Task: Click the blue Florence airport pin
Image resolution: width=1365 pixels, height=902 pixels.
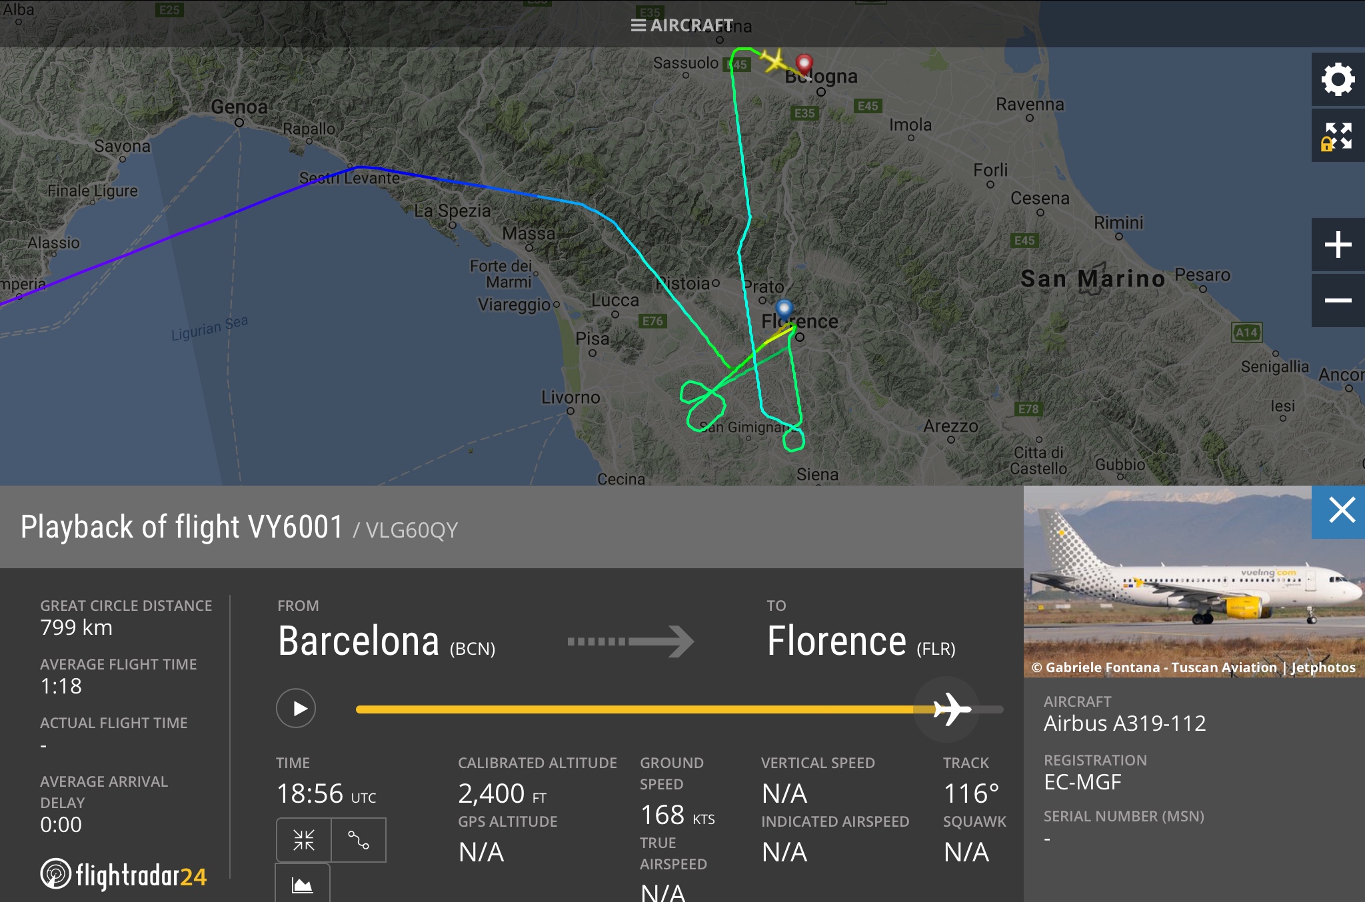Action: click(784, 308)
